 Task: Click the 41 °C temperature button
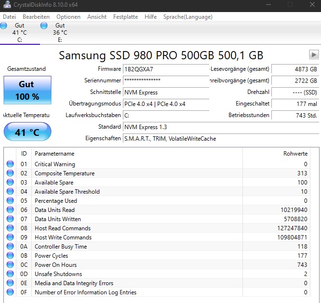click(27, 132)
